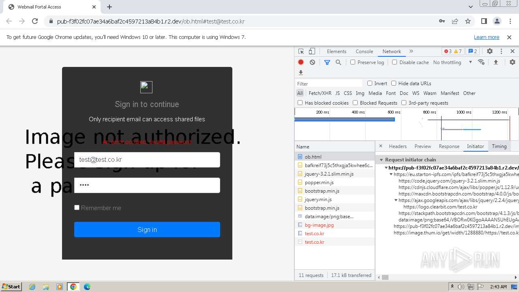Open the Chrome profile avatar

[497, 21]
